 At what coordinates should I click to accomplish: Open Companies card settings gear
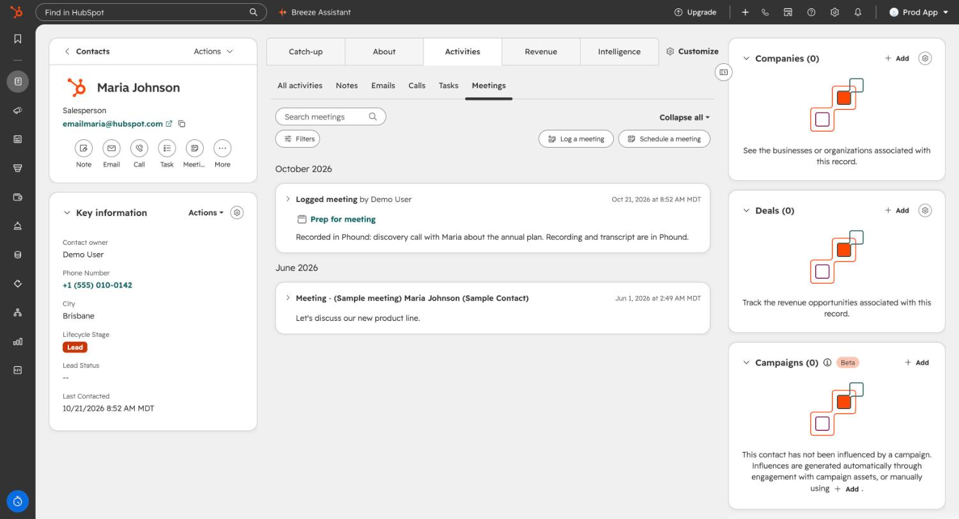(x=925, y=58)
